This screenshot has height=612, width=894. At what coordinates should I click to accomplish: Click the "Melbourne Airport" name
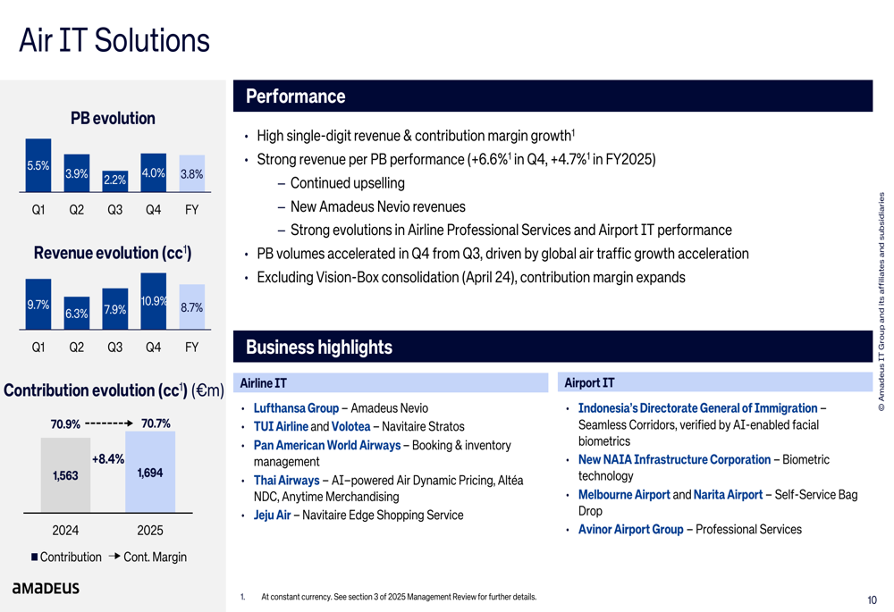pyautogui.click(x=624, y=495)
